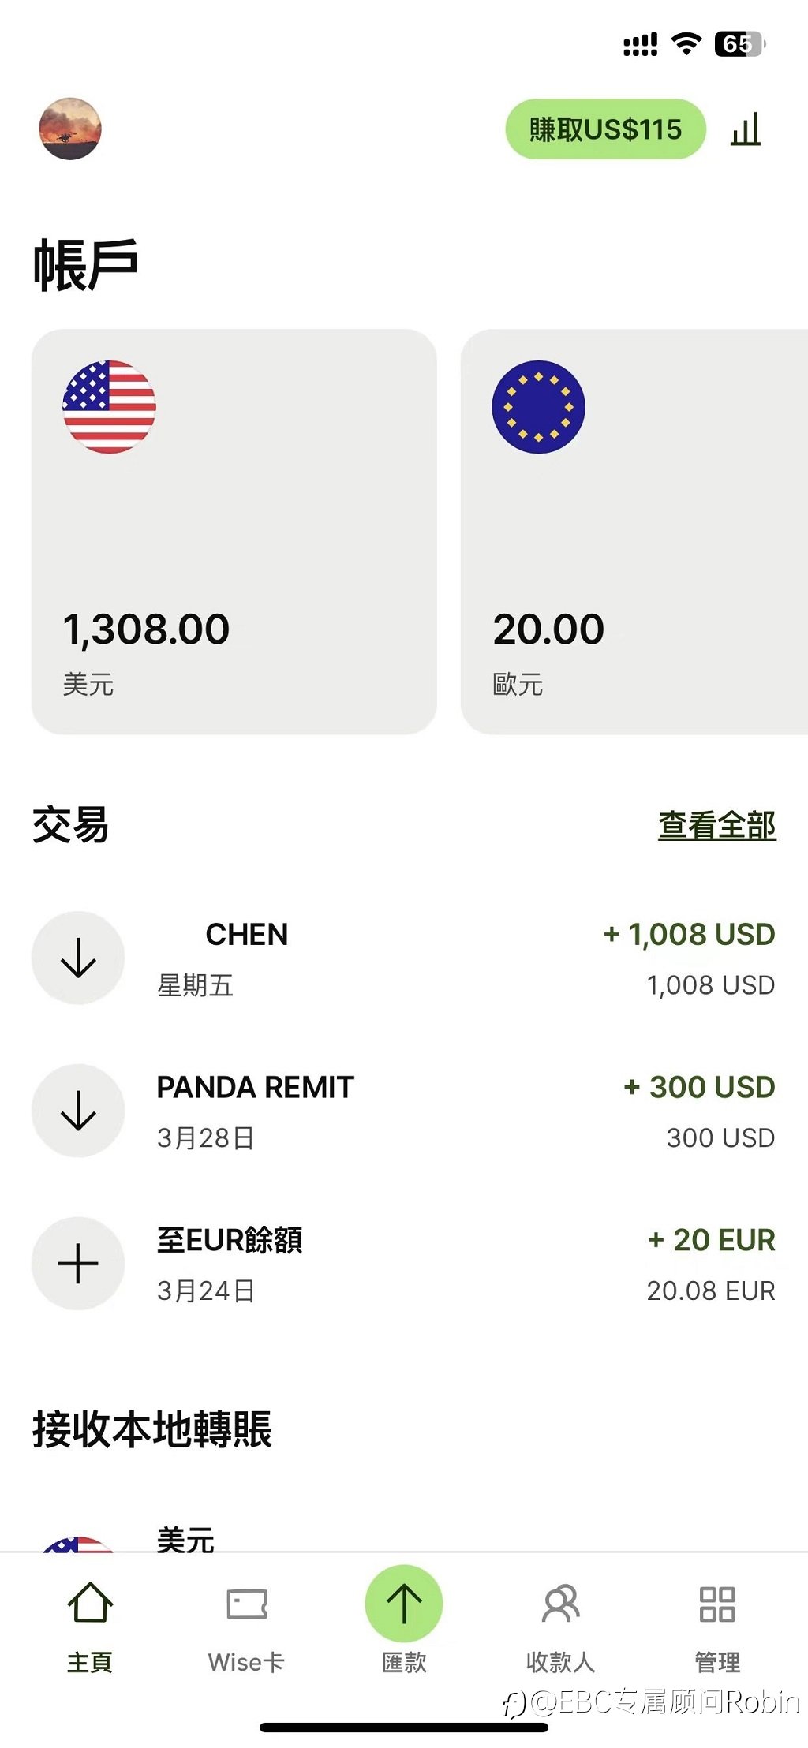
Task: Tap 美元 under 接收本地轉賬
Action: pyautogui.click(x=185, y=1538)
